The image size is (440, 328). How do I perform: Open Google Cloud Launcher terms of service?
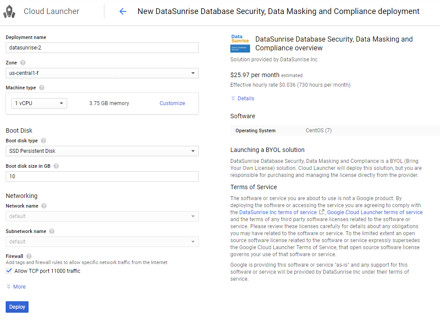coord(375,212)
